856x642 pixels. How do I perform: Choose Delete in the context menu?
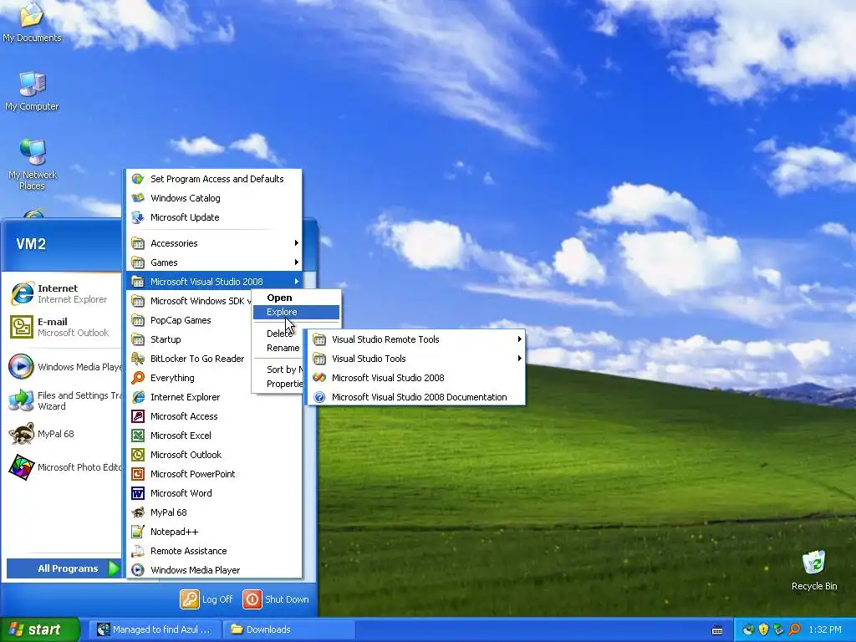click(278, 334)
